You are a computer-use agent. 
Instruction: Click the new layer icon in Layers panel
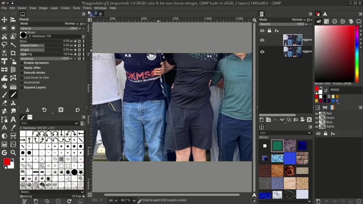click(261, 120)
